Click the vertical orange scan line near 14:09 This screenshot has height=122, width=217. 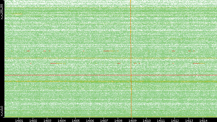coord(131,59)
